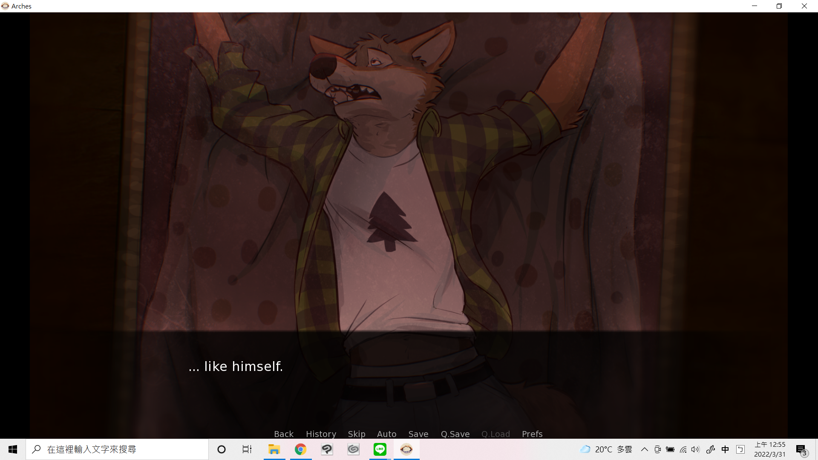The image size is (818, 460).
Task: Open the black speech-bubble app in taskbar
Action: 327,449
